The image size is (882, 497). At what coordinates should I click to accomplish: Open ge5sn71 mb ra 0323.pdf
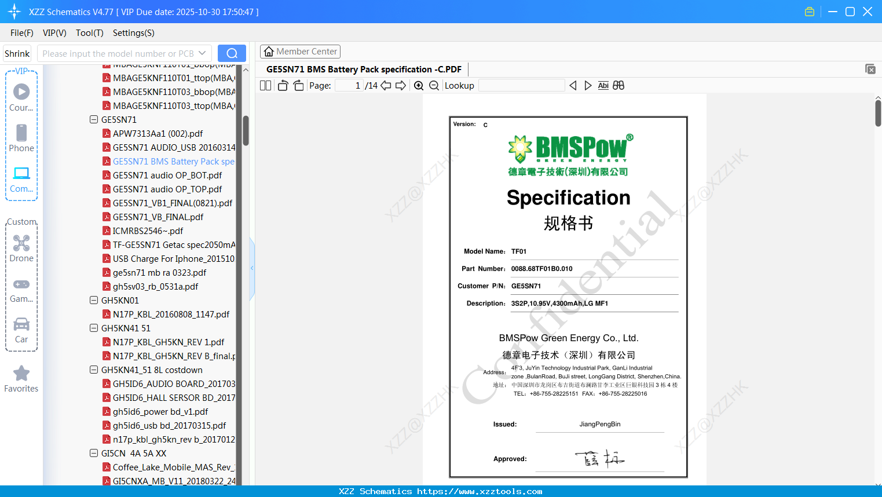click(160, 272)
